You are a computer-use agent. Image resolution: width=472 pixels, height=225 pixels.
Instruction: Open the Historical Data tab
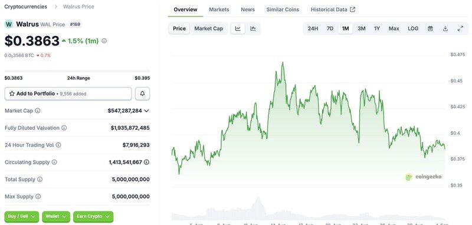(333, 9)
